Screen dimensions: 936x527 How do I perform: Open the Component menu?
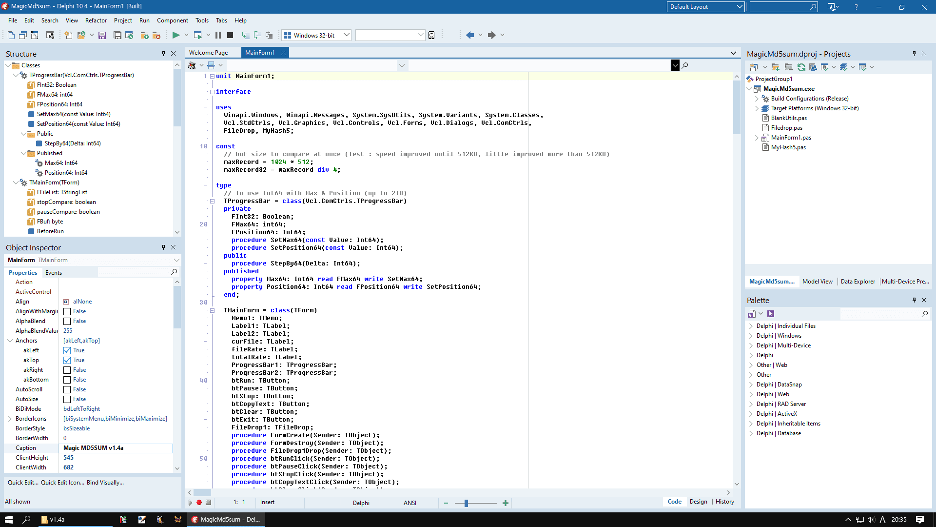click(173, 20)
